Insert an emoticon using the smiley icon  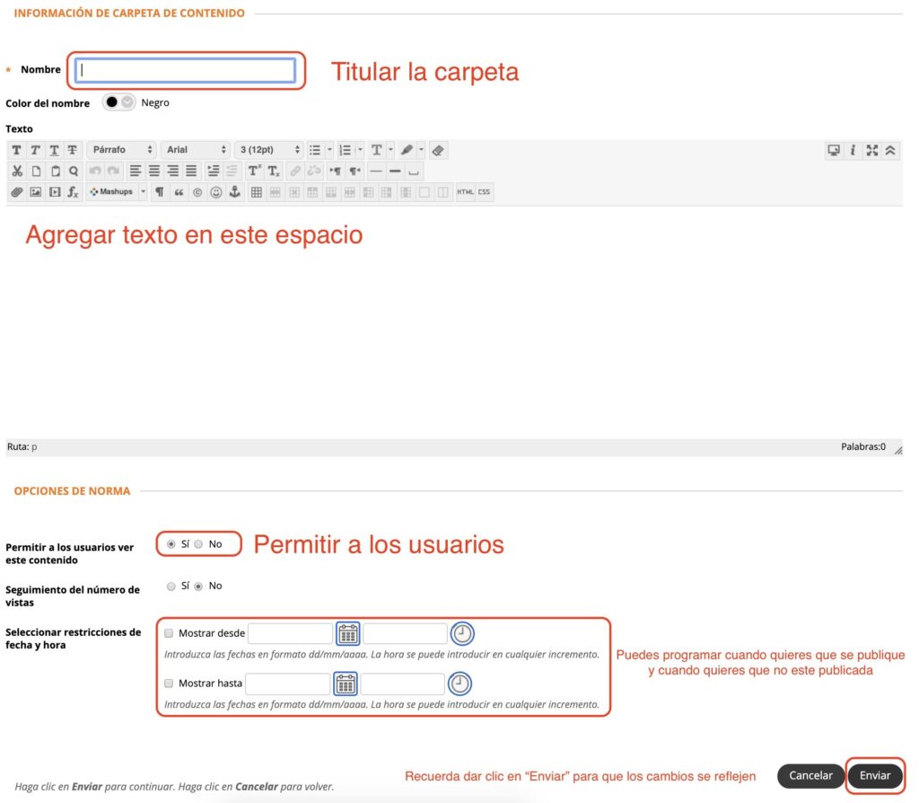[215, 192]
